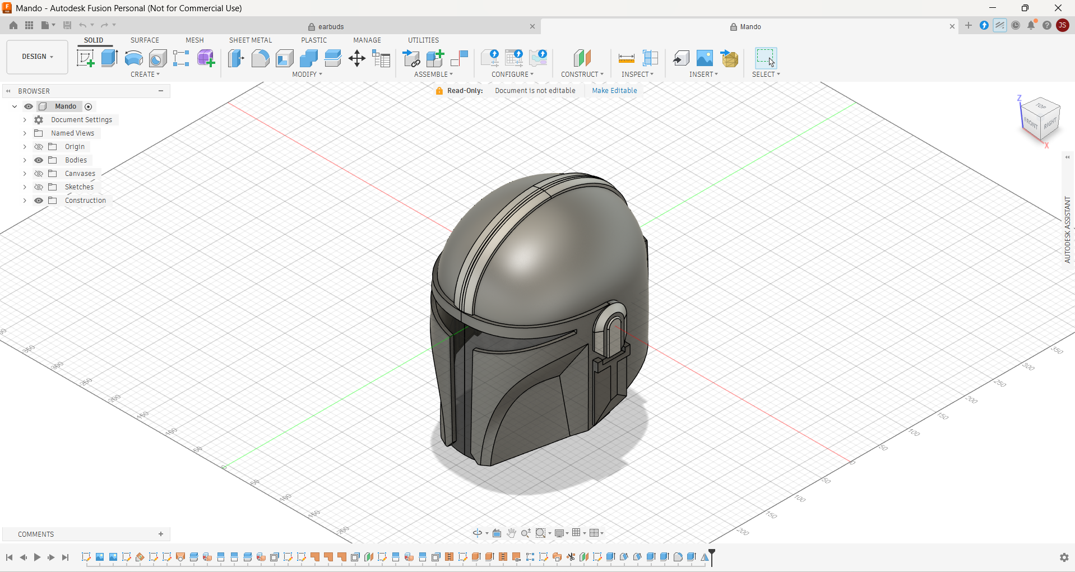
Task: Switch to the UTILITIES tab
Action: pyautogui.click(x=423, y=40)
